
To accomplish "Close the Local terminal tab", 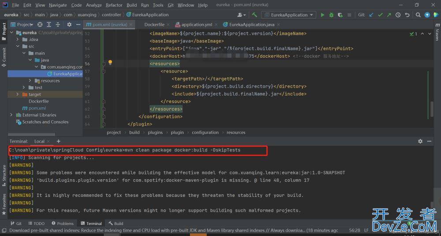I will [x=49, y=142].
